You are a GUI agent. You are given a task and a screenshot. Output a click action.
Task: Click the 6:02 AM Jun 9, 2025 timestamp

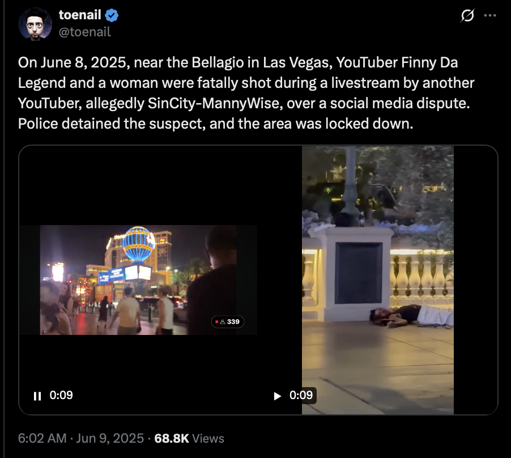point(81,438)
